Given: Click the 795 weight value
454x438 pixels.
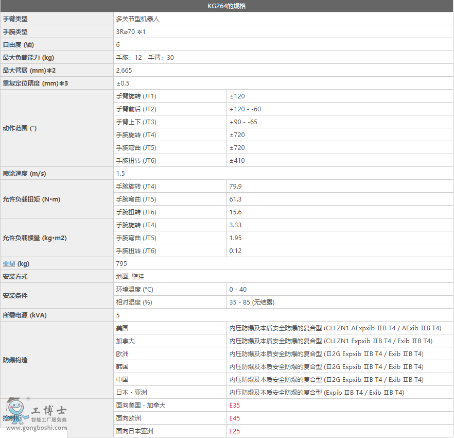Looking at the screenshot, I should point(121,264).
